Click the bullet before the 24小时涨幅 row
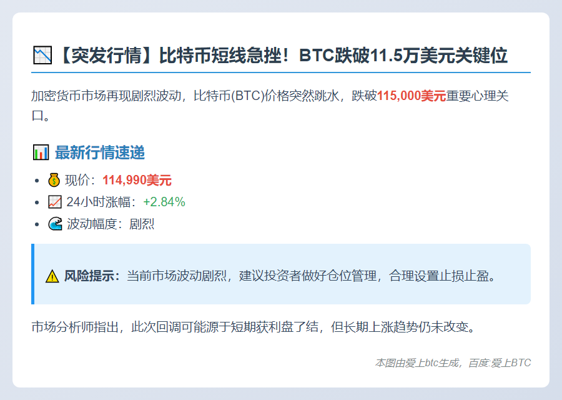The height and width of the screenshot is (400, 562). (36, 201)
